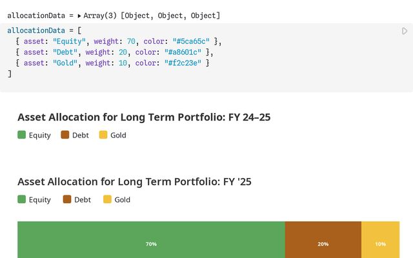Image resolution: width=413 pixels, height=258 pixels.
Task: Click the Equity swatch in FY '25 legend
Action: (21, 199)
